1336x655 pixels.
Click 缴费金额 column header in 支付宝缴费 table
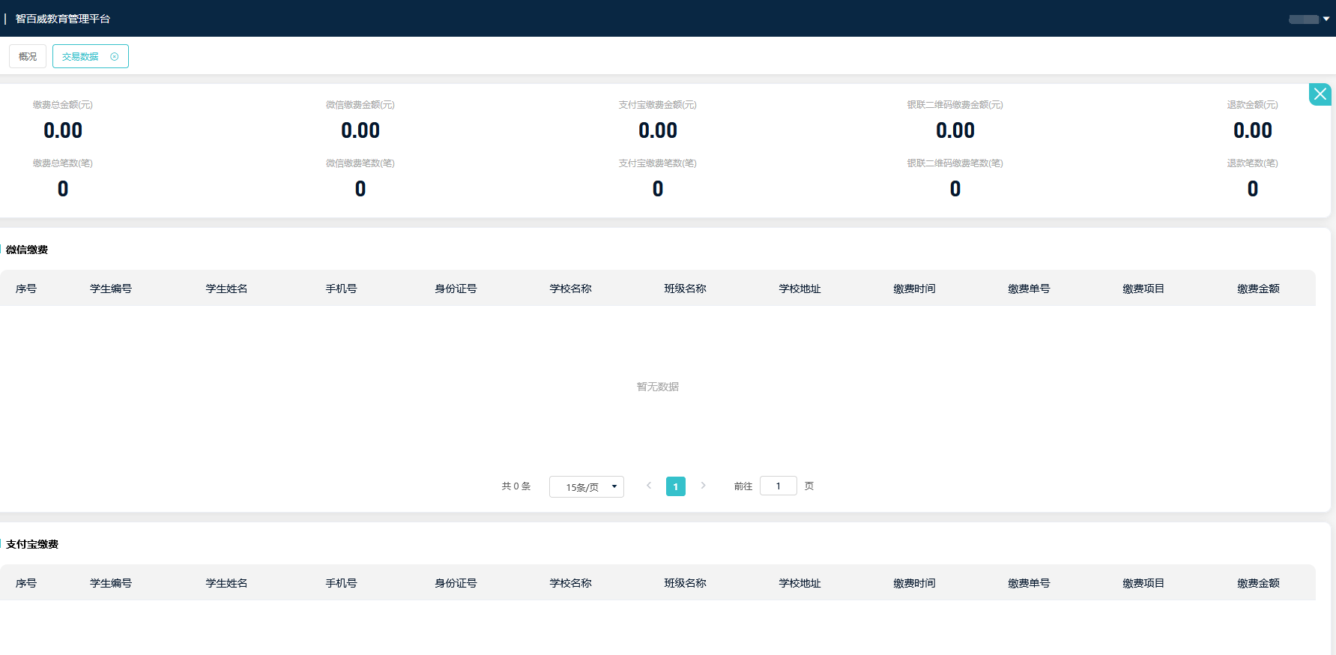coord(1259,583)
